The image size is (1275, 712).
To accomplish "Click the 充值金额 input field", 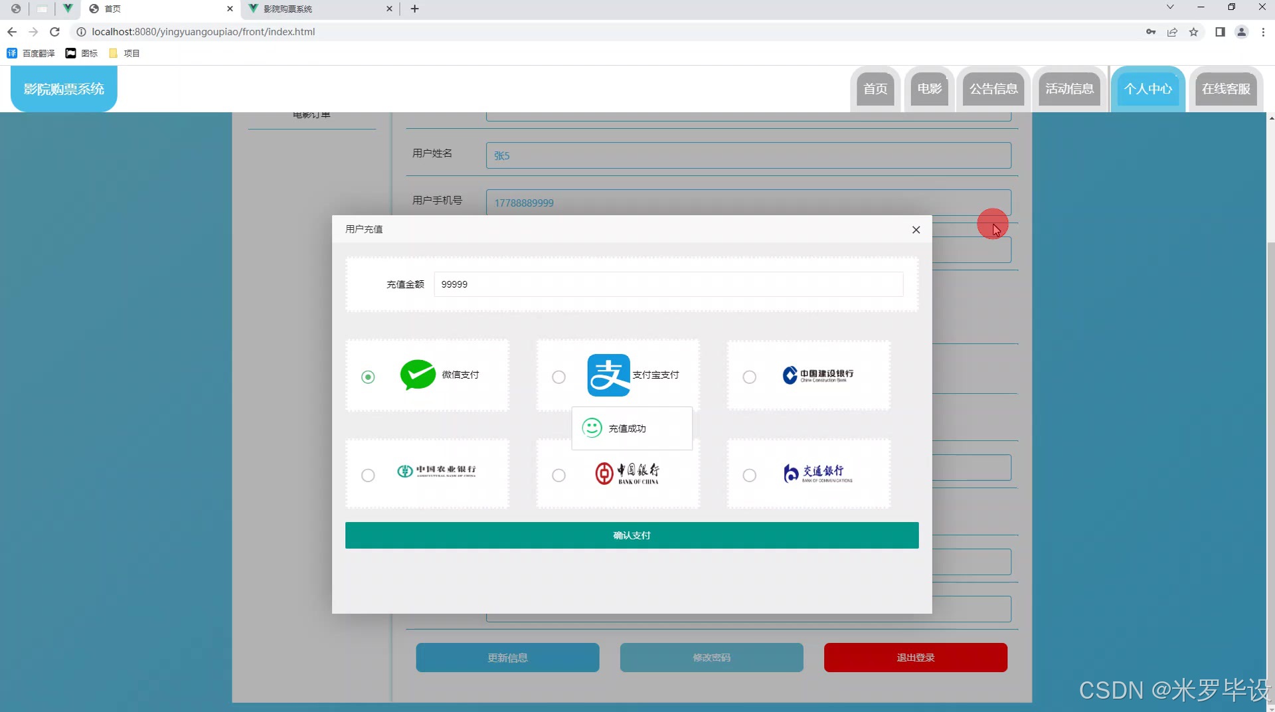I will coord(668,284).
